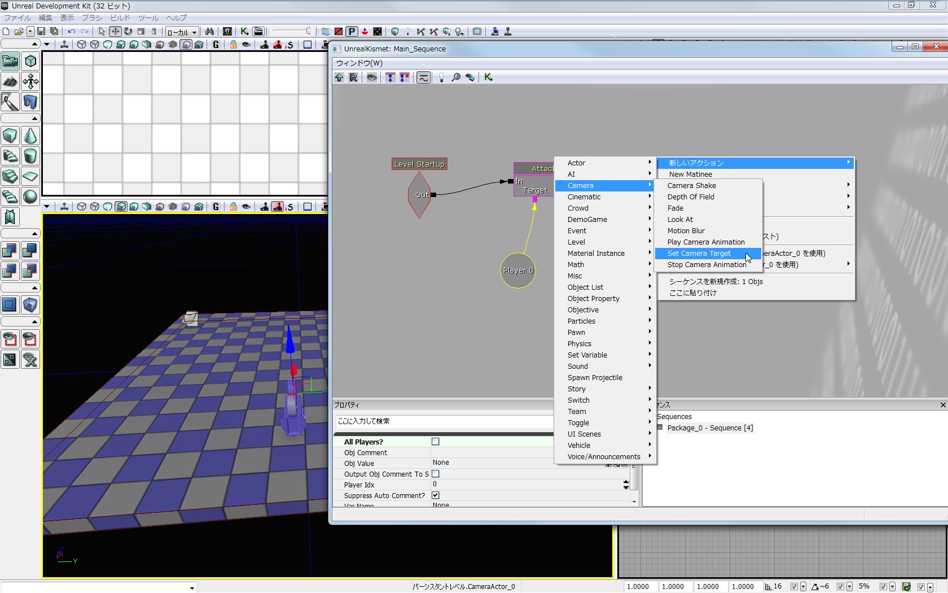Open the binoculars search tool
Image resolution: width=948 pixels, height=593 pixels.
209,32
